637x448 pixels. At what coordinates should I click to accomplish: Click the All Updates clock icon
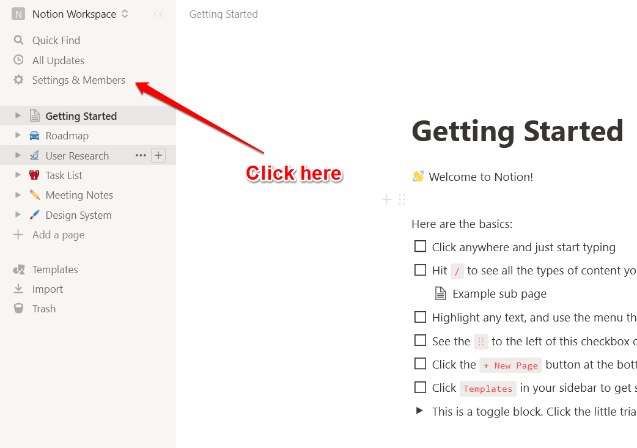click(x=18, y=60)
